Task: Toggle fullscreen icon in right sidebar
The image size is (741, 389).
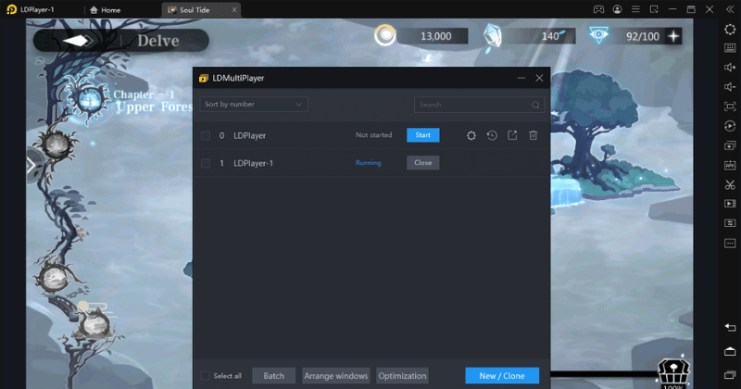Action: 730,107
